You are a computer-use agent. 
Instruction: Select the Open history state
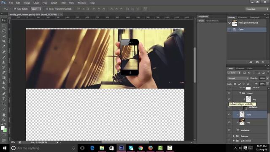point(247,30)
